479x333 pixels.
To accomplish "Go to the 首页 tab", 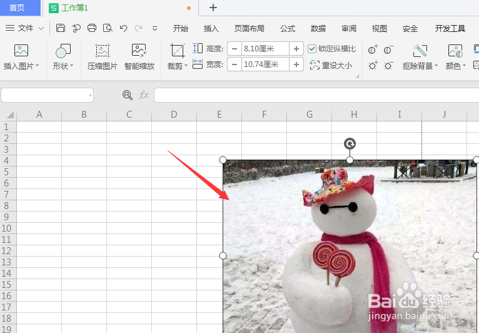I will pyautogui.click(x=20, y=8).
